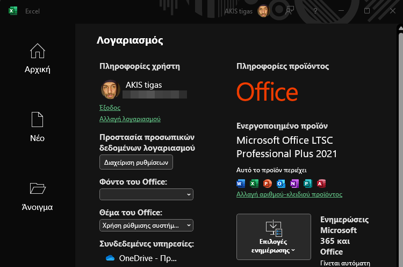Viewport: 403px width, 267px height.
Task: Open the Φόντο του Office dropdown
Action: 146,194
